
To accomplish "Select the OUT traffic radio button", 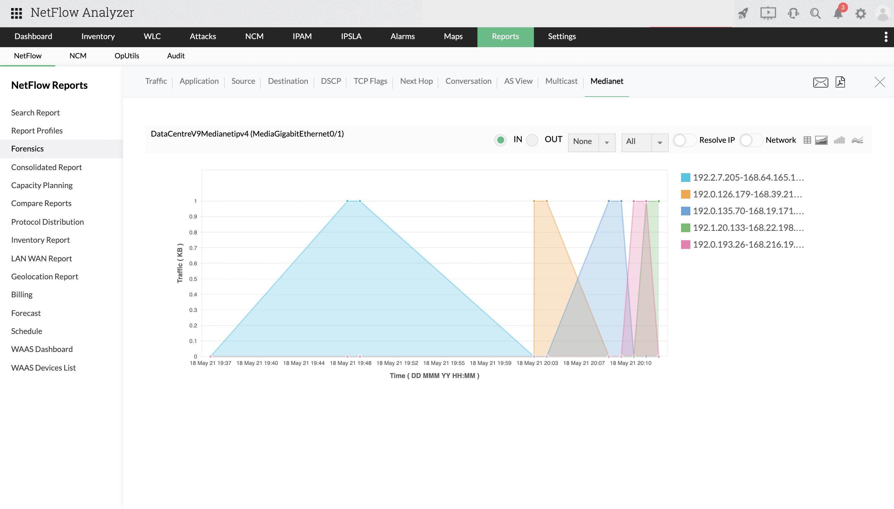I will 532,140.
